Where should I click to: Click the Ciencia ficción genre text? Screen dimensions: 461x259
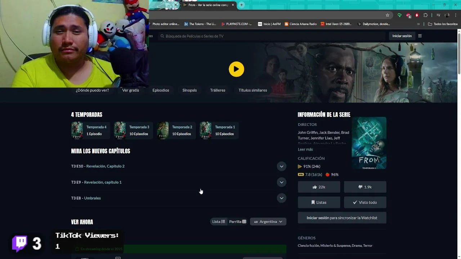(x=309, y=246)
